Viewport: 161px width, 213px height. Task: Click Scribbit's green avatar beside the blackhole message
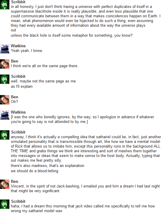[x=5, y=5]
